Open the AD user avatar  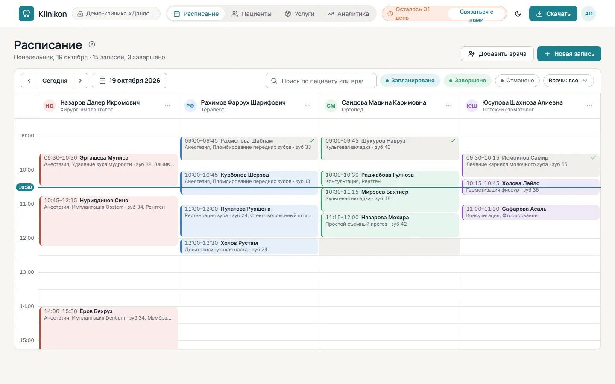click(x=589, y=14)
